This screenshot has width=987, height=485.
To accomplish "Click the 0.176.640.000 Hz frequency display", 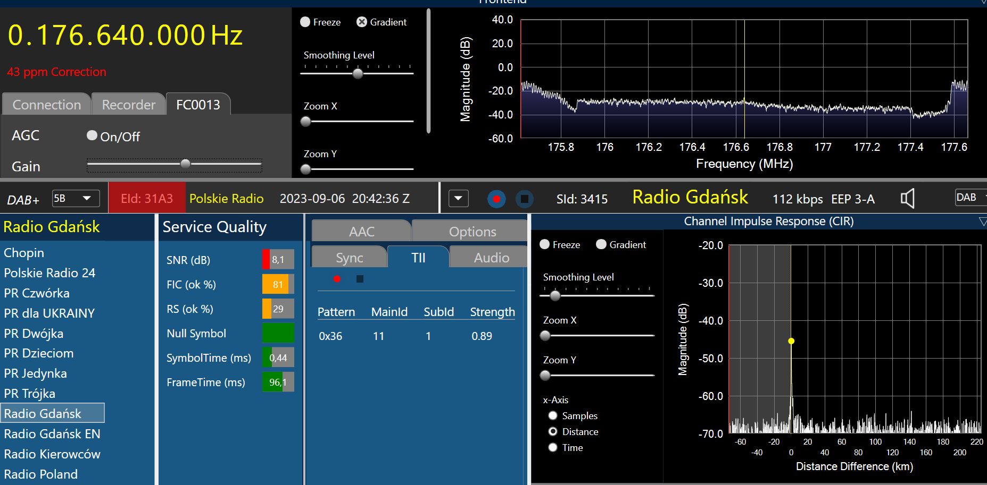I will pyautogui.click(x=126, y=36).
